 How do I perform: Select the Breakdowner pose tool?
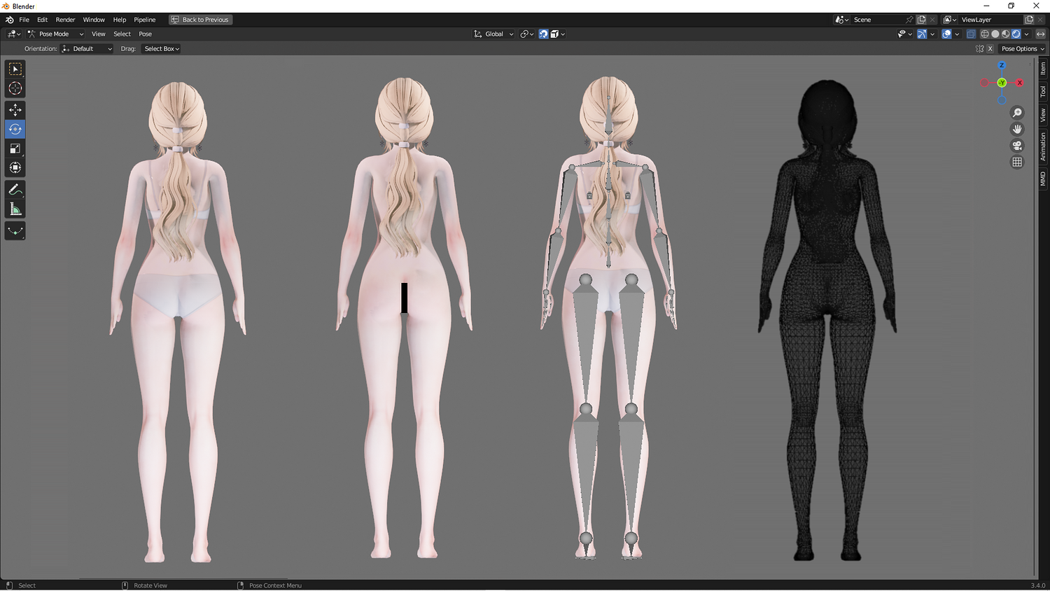point(15,231)
